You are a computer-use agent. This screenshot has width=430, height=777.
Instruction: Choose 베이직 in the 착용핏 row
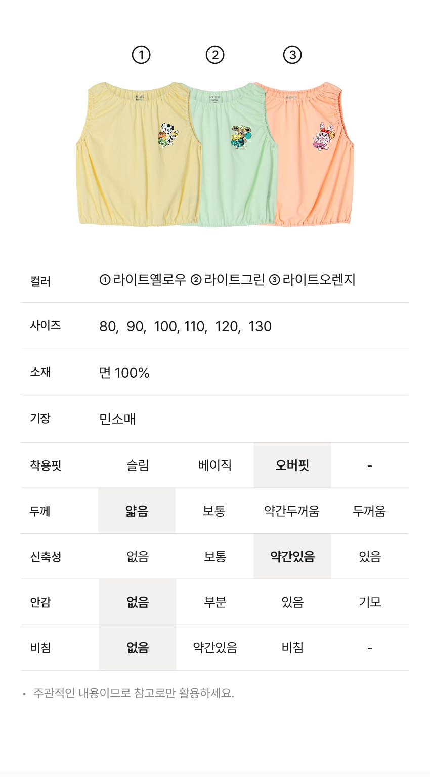click(215, 465)
